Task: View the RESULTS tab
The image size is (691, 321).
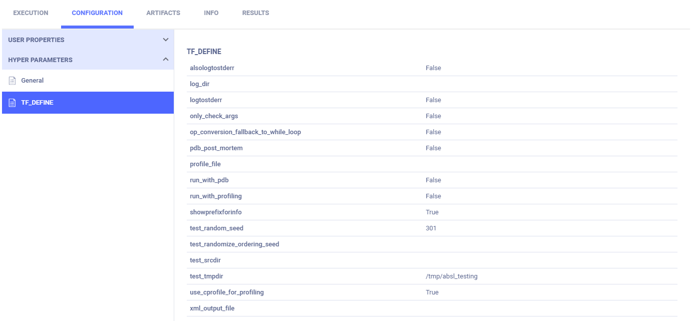Action: coord(255,13)
